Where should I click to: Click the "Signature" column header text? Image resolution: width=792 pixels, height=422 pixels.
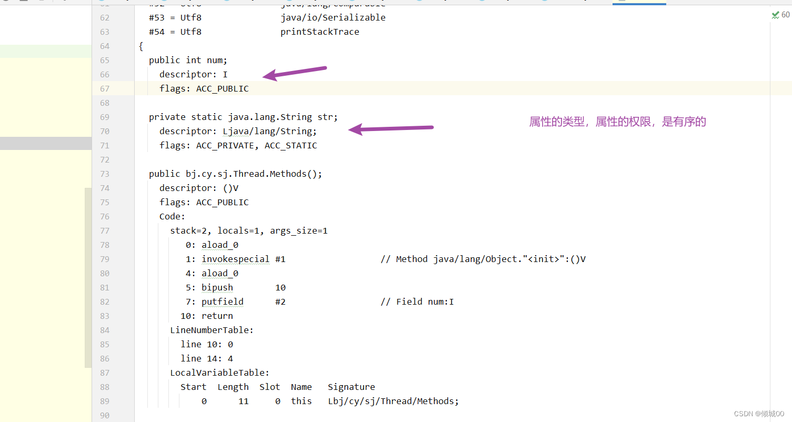352,387
